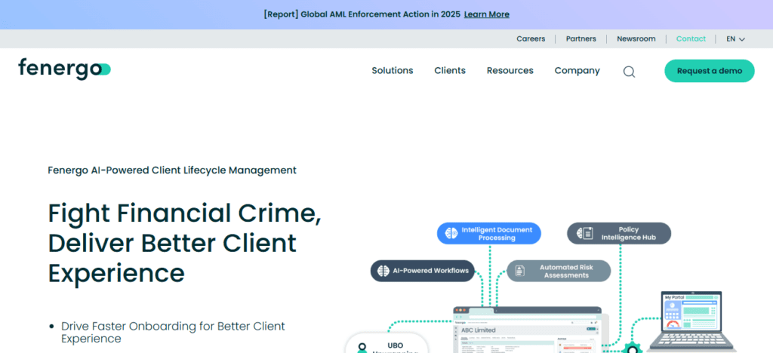Click the Policy Intelligence Hub icon
Viewport: 773px width, 353px height.
point(584,233)
